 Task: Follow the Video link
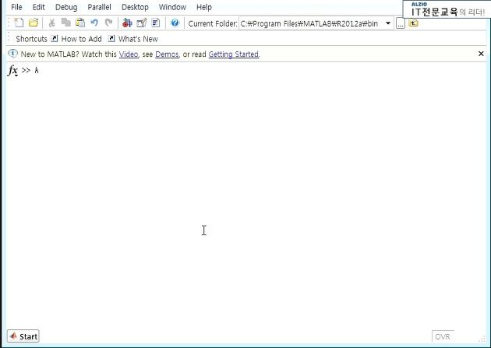[x=129, y=54]
